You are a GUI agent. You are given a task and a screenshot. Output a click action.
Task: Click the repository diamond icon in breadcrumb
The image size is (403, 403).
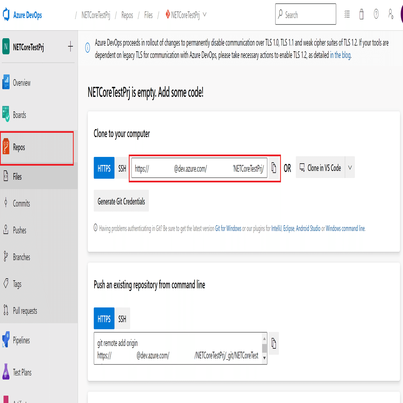168,14
